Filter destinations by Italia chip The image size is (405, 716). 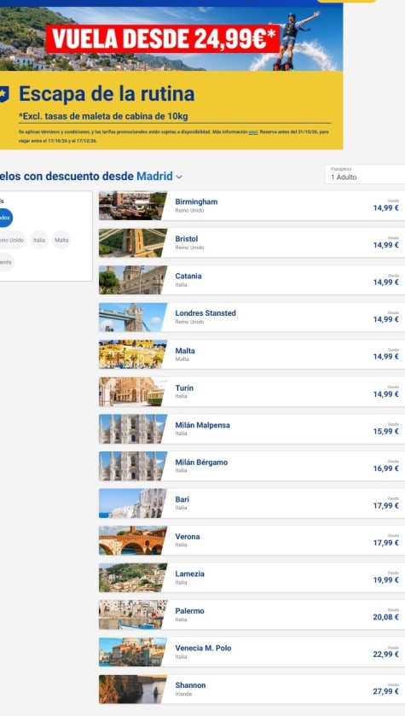[x=39, y=240]
